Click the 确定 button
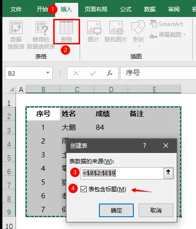This screenshot has height=229, width=196. click(116, 211)
